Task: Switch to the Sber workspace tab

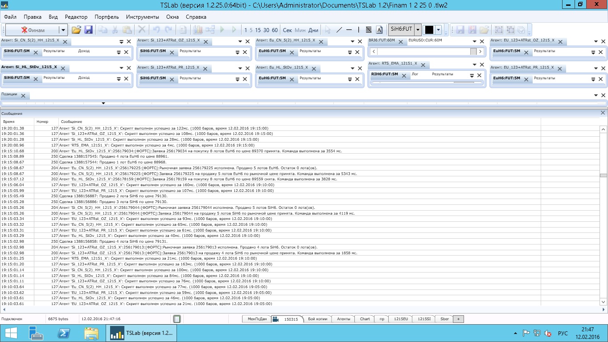Action: [x=444, y=319]
